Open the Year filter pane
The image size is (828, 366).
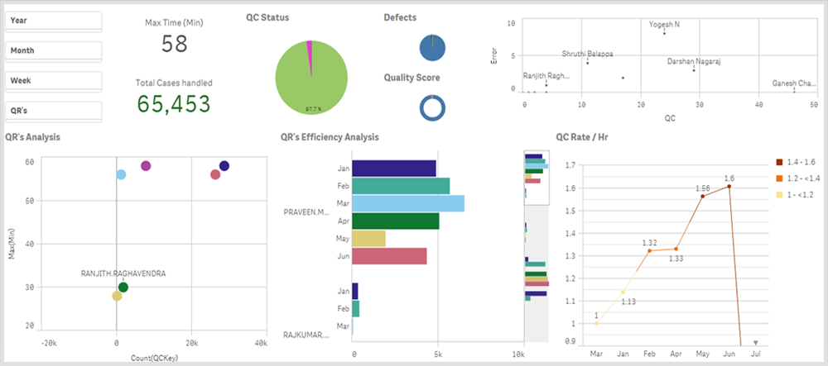pos(53,21)
